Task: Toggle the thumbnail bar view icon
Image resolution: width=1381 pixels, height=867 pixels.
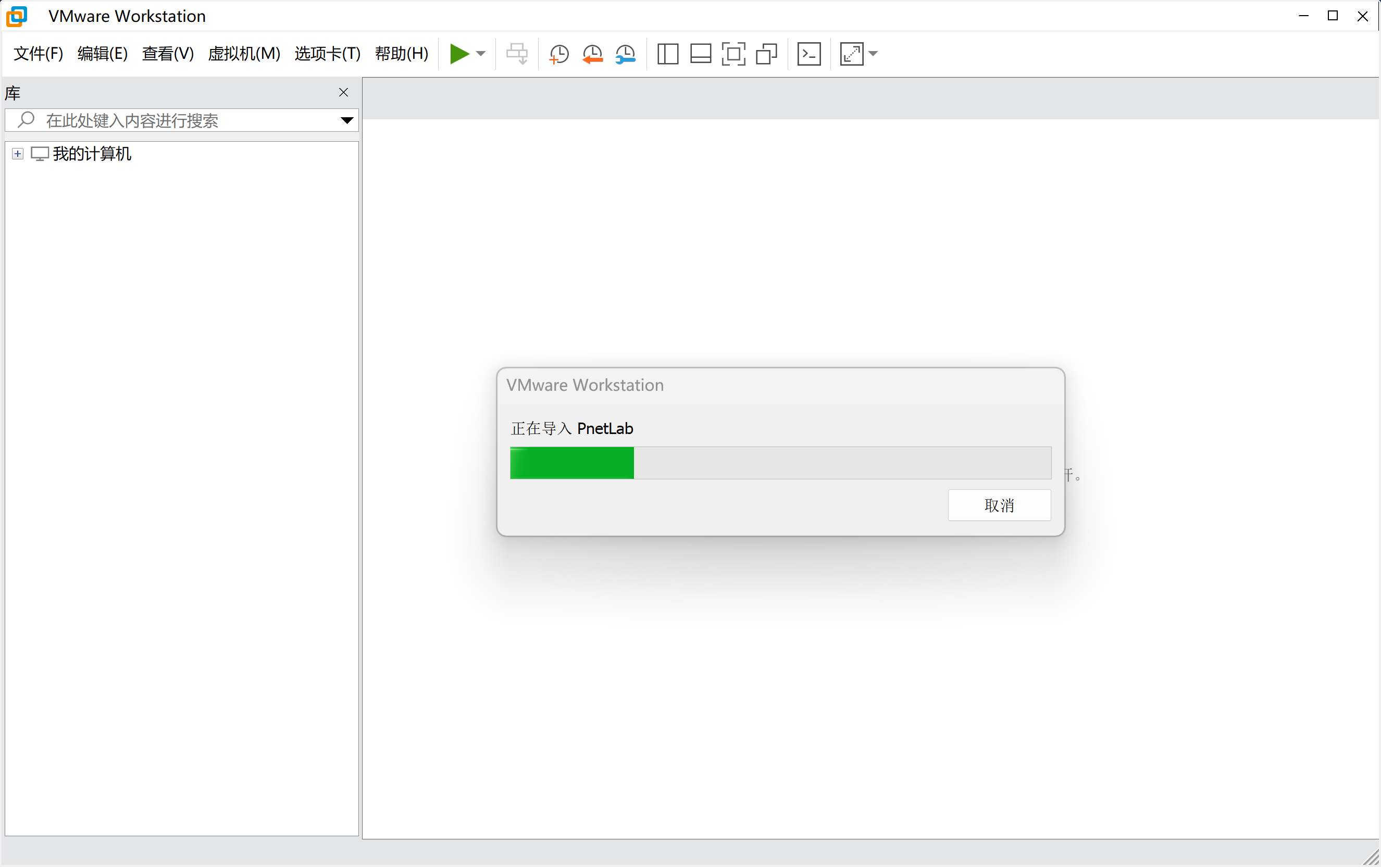Action: click(x=701, y=54)
